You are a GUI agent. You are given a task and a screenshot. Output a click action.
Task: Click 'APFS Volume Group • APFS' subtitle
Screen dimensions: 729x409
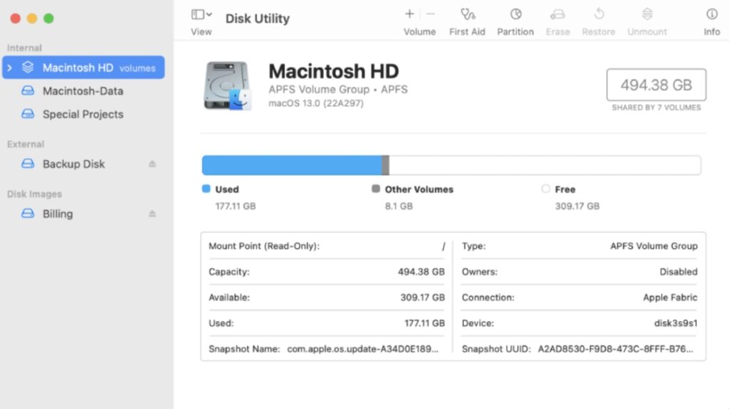pos(338,89)
